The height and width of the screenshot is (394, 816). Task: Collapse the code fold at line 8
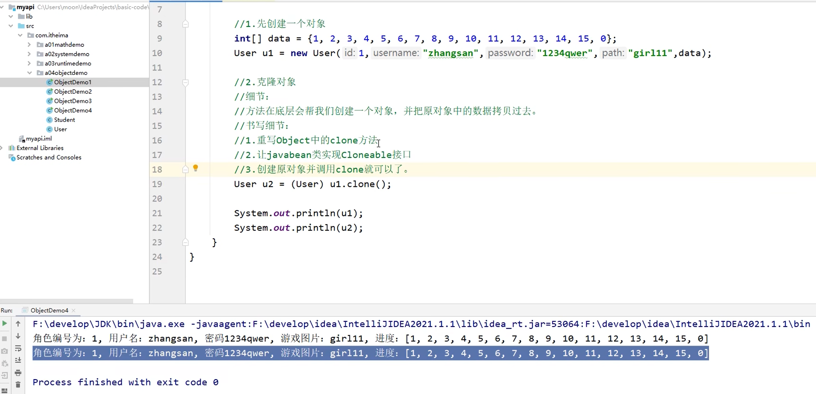185,24
